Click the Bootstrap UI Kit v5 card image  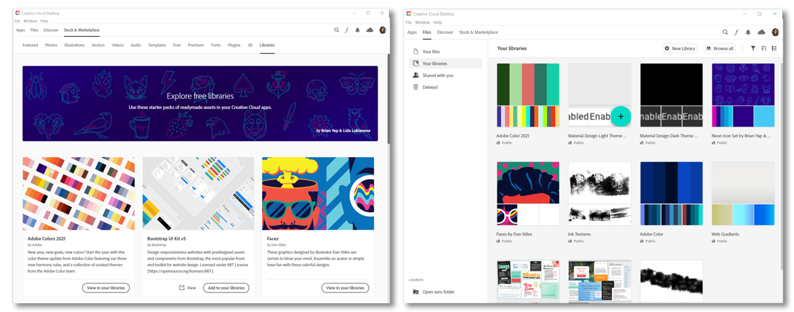coord(198,194)
